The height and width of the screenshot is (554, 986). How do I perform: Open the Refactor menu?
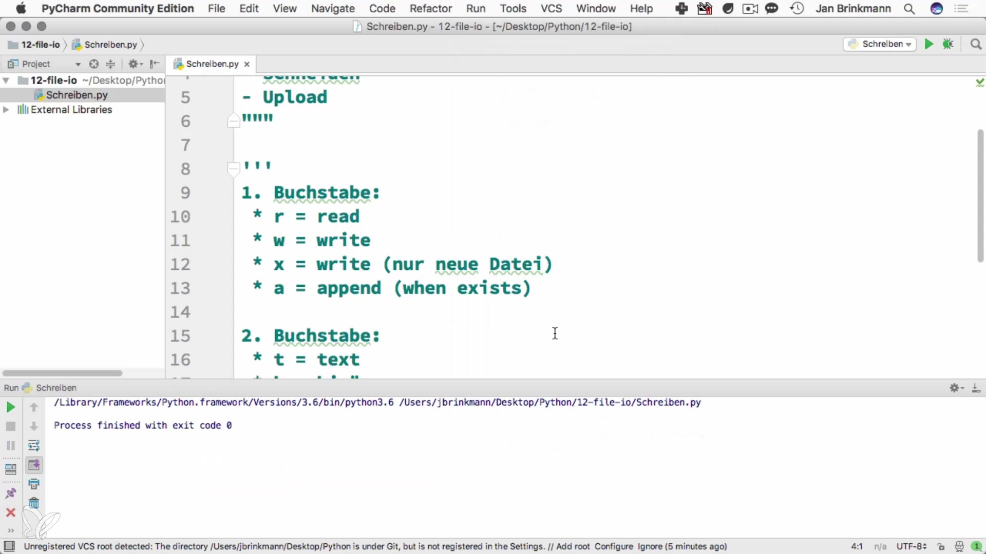(x=430, y=9)
